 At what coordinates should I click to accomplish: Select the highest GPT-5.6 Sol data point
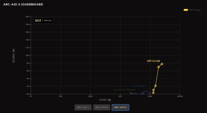162,64
